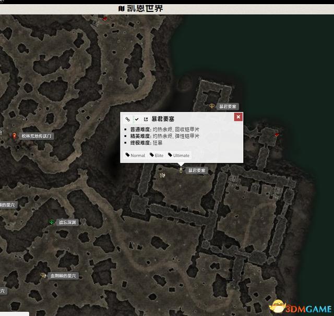Click upper 暴君要塞 dungeon entrance icon
This screenshot has height=316, width=334.
click(x=211, y=106)
